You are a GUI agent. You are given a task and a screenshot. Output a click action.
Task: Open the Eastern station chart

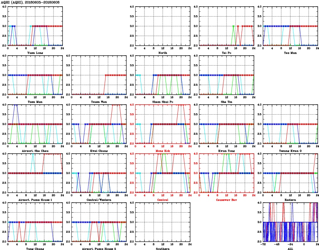point(290,173)
